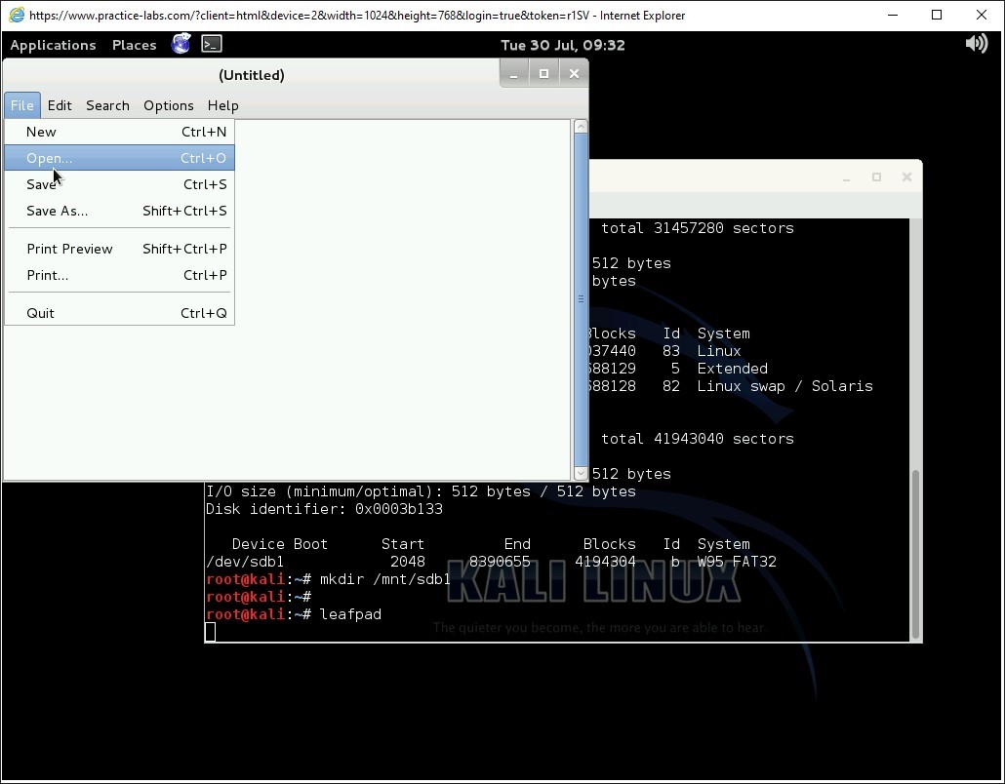The height and width of the screenshot is (784, 1005).
Task: Click New in the File menu
Action: 41,132
